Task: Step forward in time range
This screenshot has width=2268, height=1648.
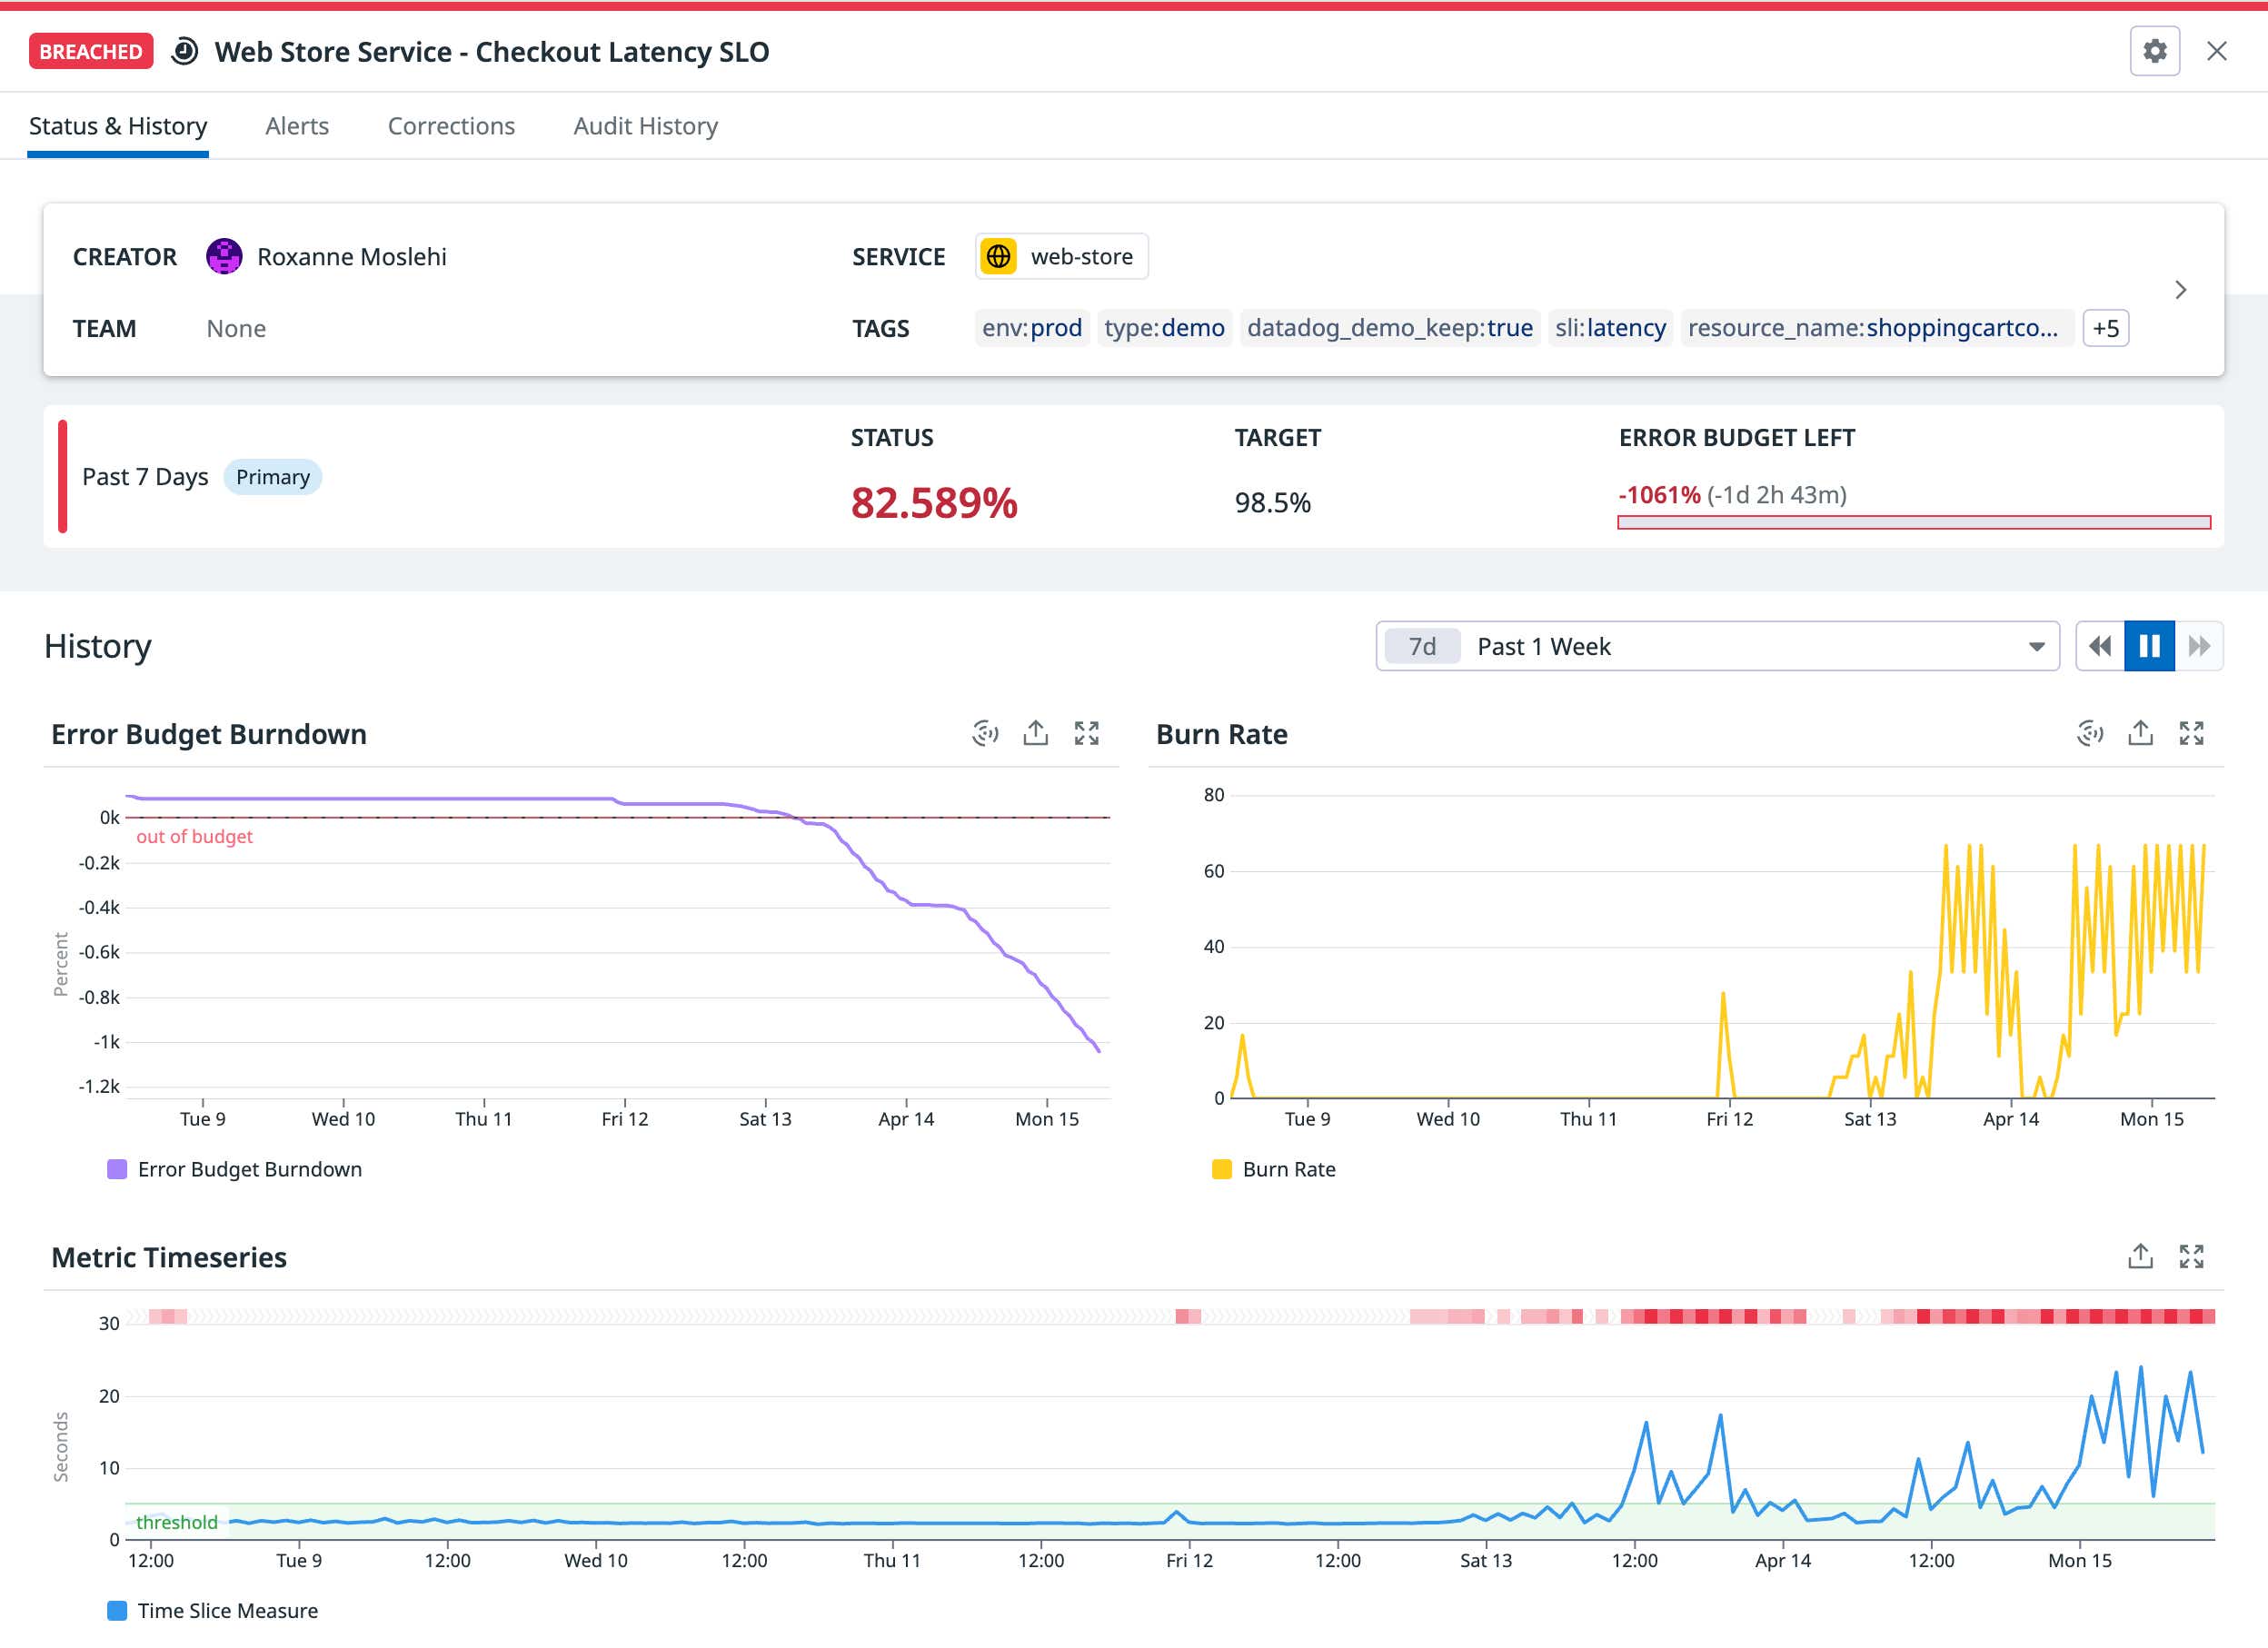Action: pos(2198,646)
